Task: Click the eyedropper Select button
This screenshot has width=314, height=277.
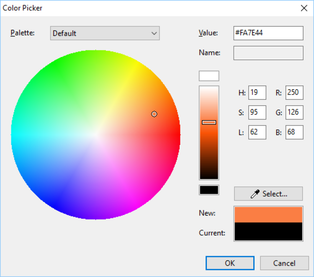Action: click(x=268, y=194)
